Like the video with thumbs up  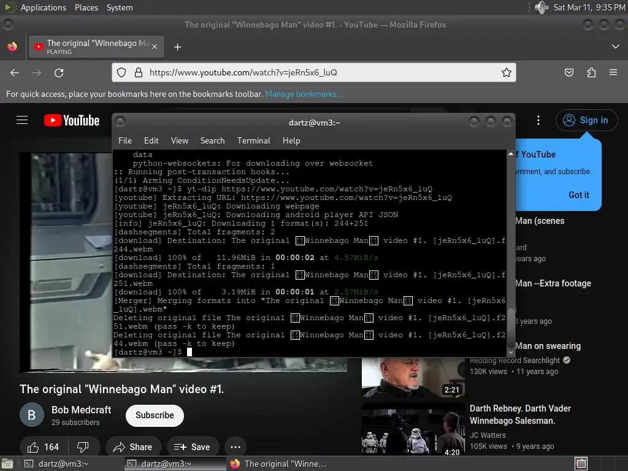tap(43, 447)
